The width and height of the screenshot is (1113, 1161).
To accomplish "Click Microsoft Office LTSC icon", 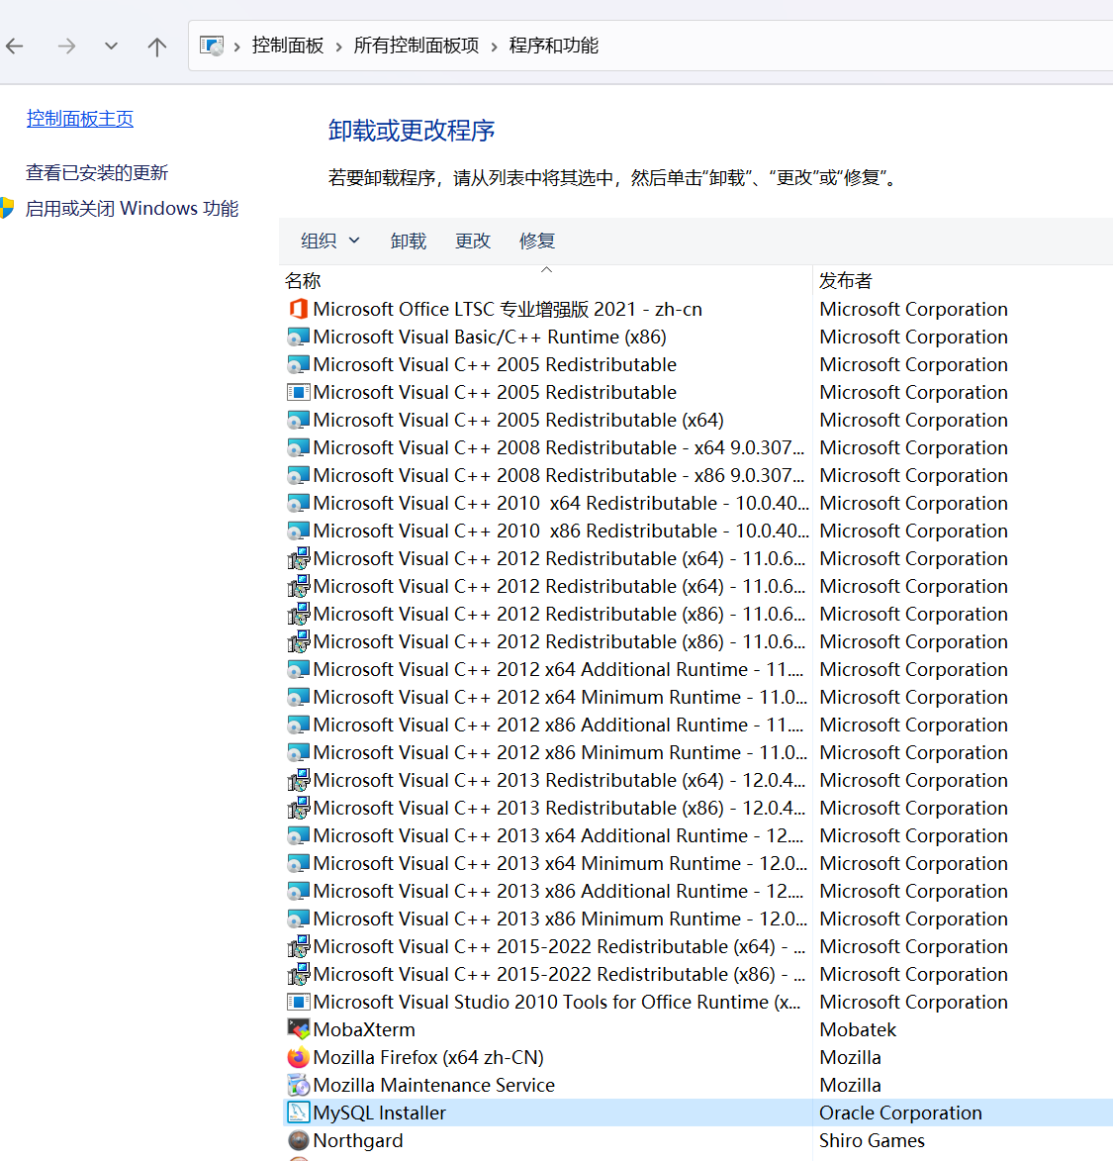I will (298, 309).
